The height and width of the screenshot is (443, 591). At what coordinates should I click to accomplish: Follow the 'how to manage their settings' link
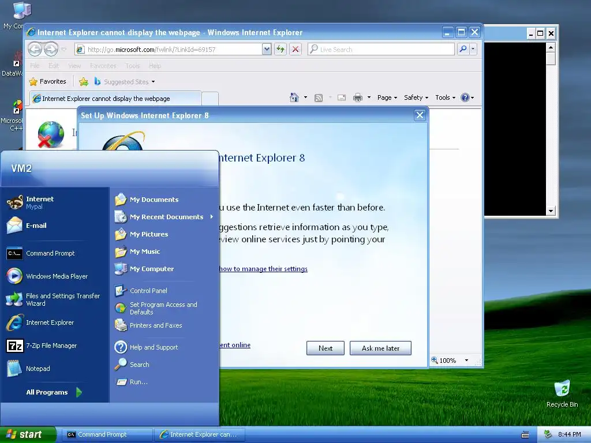point(263,269)
